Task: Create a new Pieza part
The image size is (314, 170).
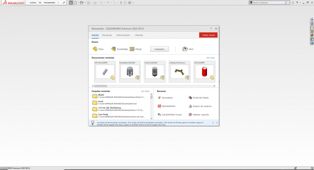Action: coord(98,49)
